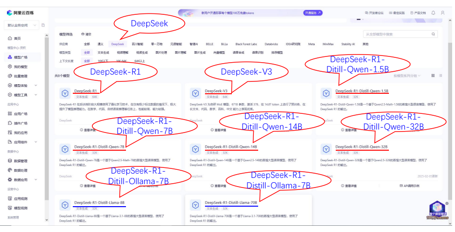Select the MiniMax provider filter
The width and height of the screenshot is (455, 232).
pos(328,44)
